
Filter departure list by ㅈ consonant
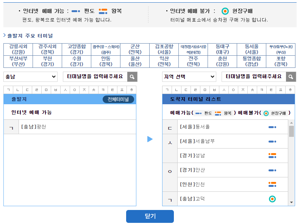[84, 90]
